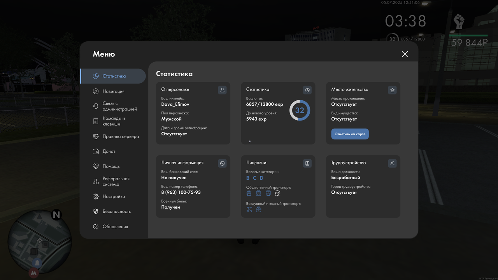Screen dimensions: 498x280
Task: Click the bank account status Не получен
Action: tap(174, 178)
